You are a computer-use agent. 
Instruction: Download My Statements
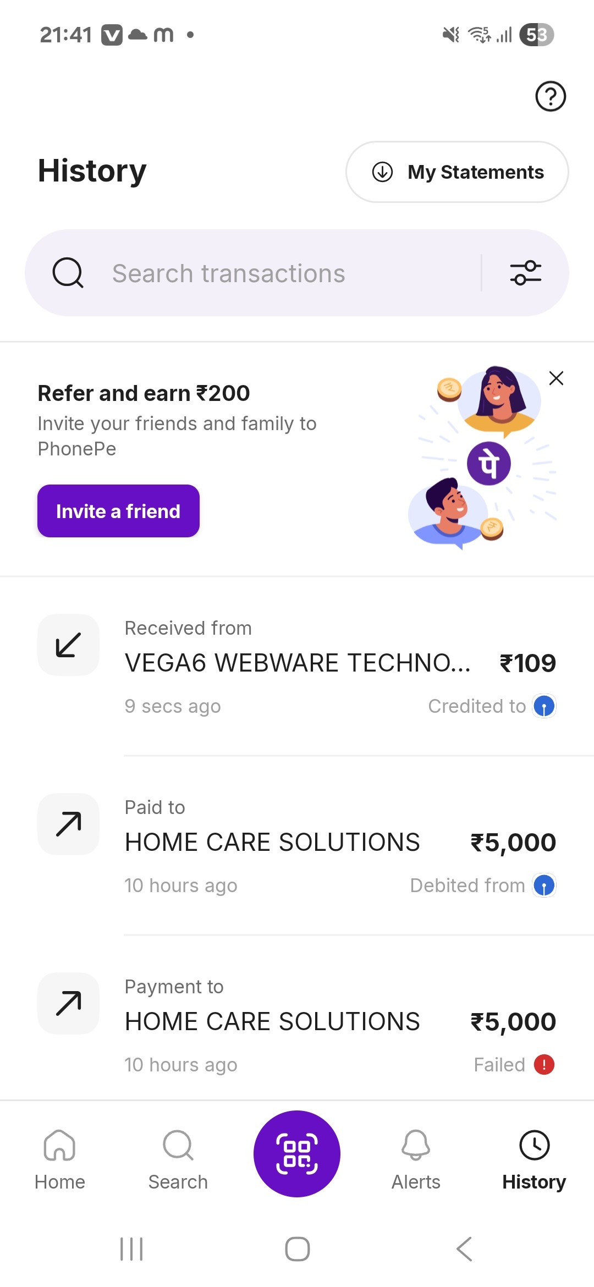(457, 172)
